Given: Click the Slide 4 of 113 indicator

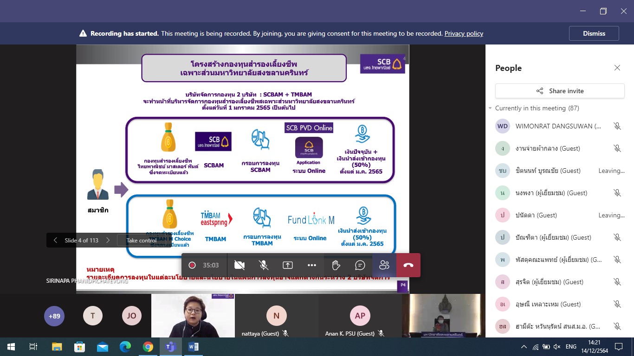Looking at the screenshot, I should click(82, 240).
